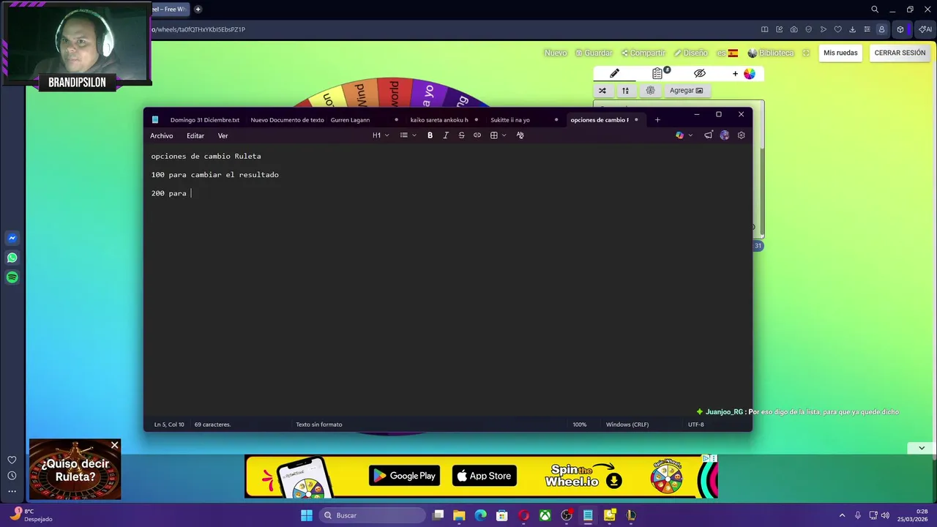Open Messenger in browser sidebar

(x=12, y=238)
